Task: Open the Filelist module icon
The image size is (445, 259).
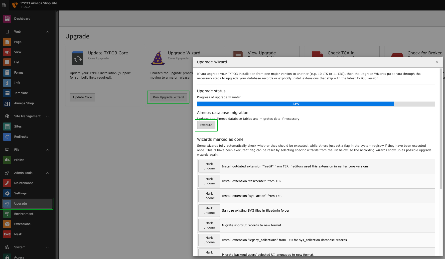Action: (x=7, y=160)
